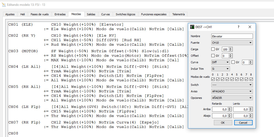Open the Opciones dropdown set to AÑADIR
This screenshot has height=137, width=274.
click(232, 98)
